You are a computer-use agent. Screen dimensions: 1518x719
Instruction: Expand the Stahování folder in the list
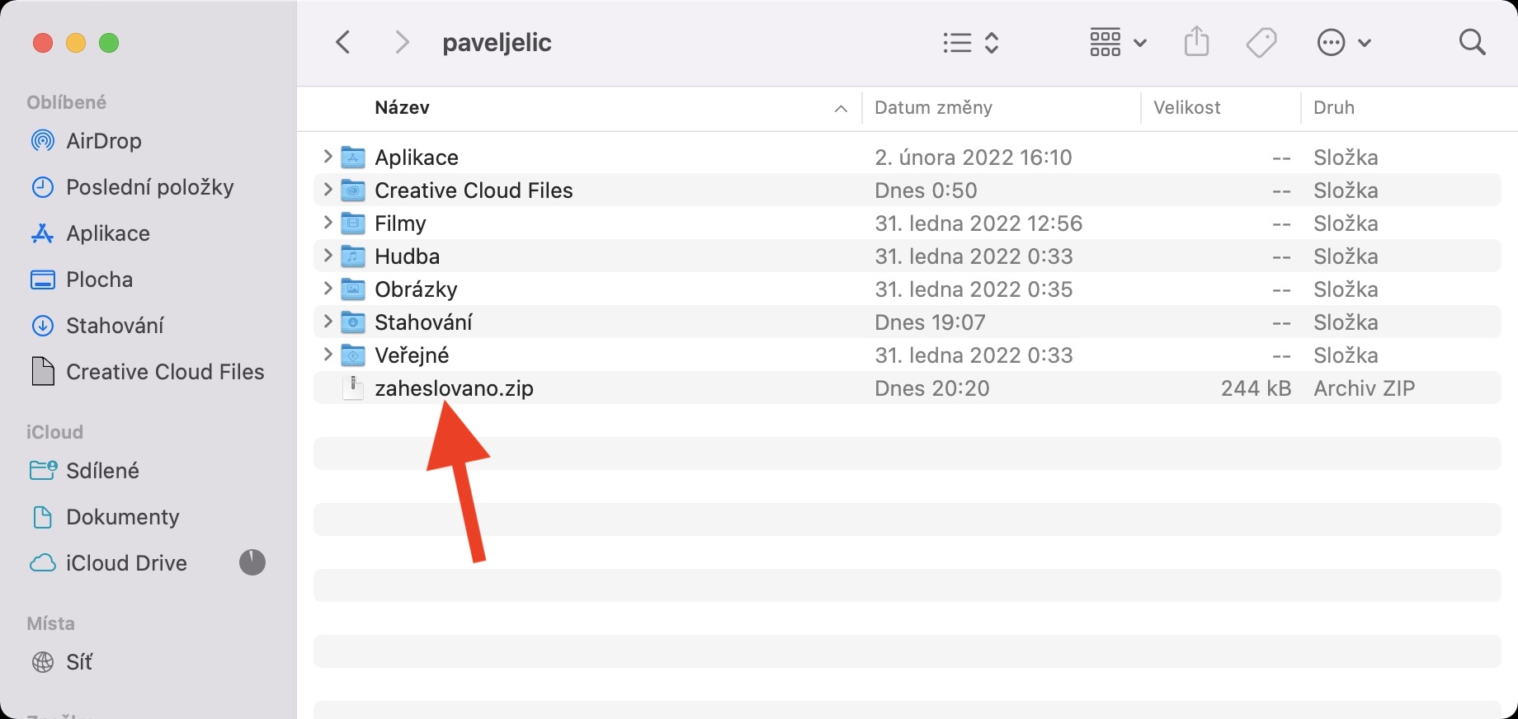(x=328, y=322)
